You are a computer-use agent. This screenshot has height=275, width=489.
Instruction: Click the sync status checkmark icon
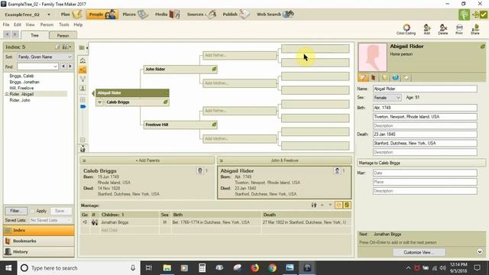click(484, 15)
